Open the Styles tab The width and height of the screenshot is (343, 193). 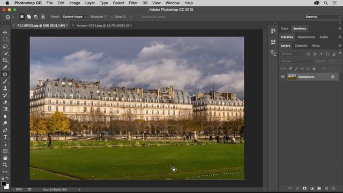coord(324,37)
